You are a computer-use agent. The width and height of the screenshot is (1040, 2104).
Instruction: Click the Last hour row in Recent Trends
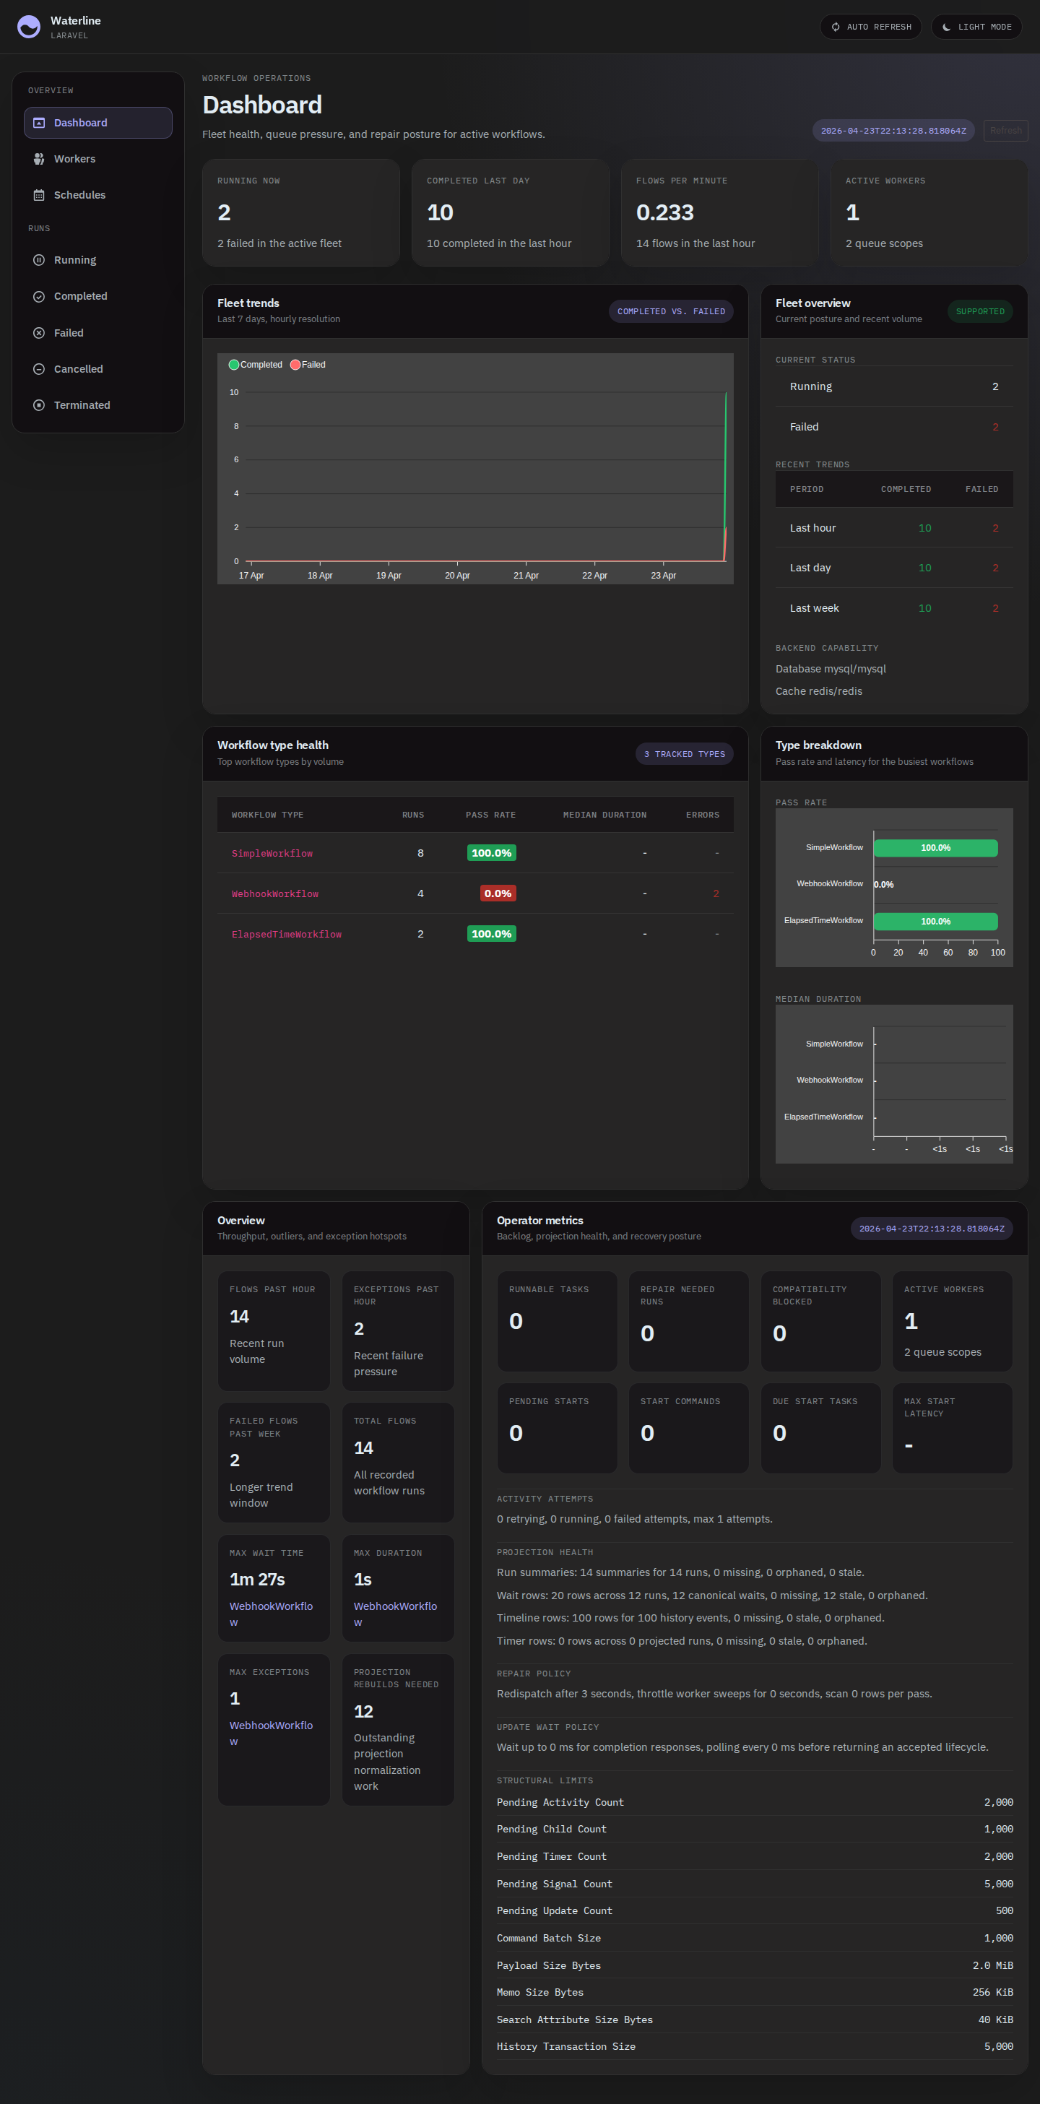point(894,528)
